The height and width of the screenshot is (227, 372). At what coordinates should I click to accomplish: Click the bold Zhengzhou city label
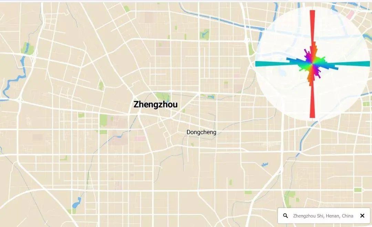(x=155, y=105)
